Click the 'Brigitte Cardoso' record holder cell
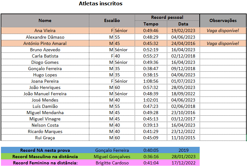 pyautogui.click(x=112, y=163)
